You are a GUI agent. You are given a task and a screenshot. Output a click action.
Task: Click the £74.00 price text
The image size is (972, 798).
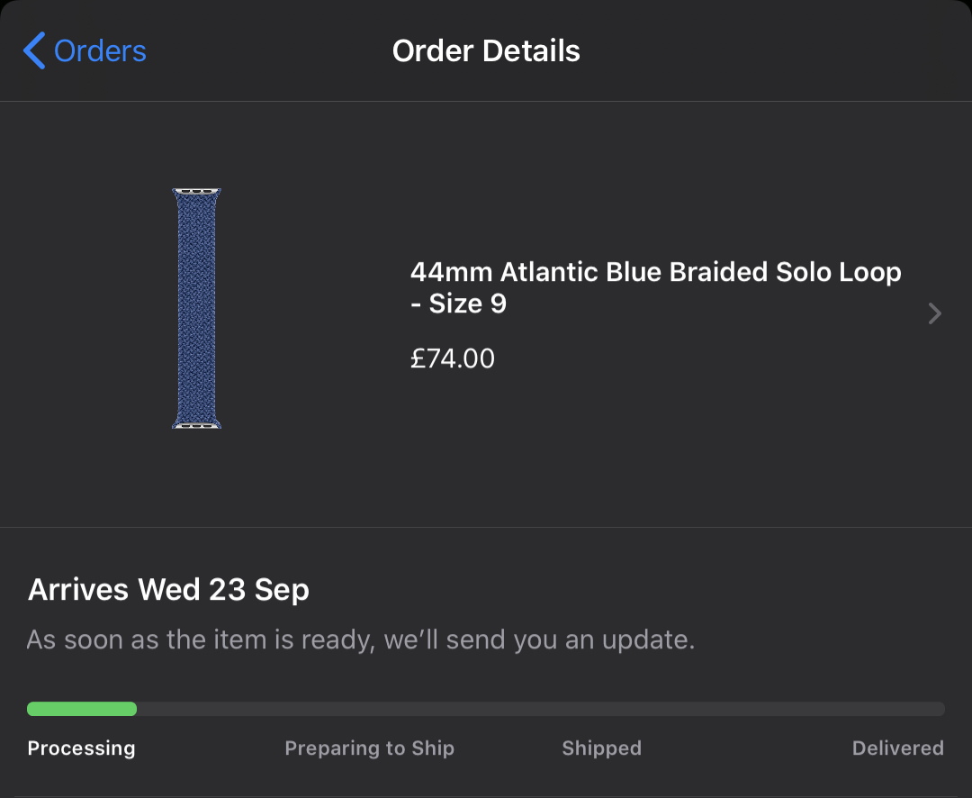pyautogui.click(x=453, y=358)
